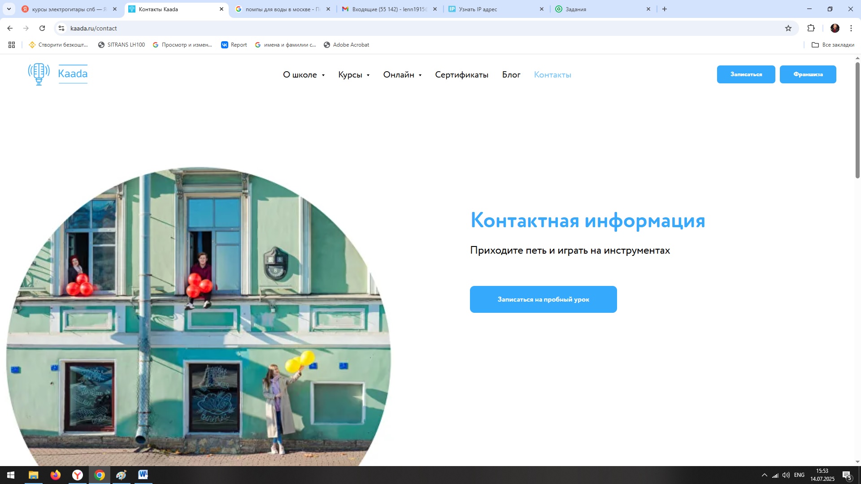Click the page vertical scrollbar thumb

(x=857, y=120)
